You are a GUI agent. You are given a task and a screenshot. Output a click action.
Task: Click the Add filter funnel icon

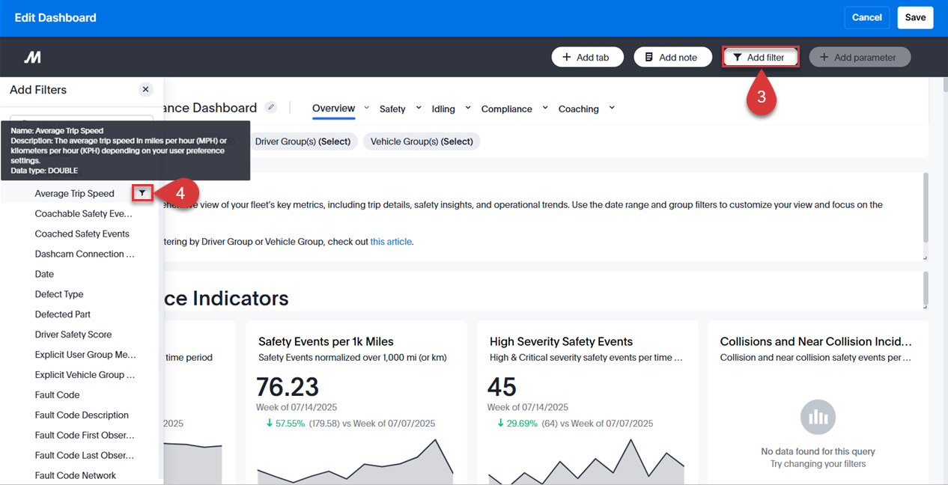click(738, 56)
